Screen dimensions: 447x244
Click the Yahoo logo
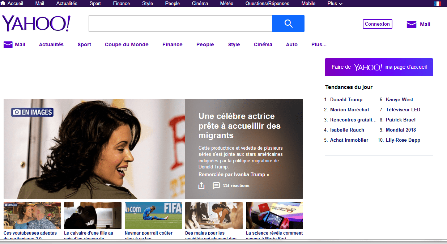(x=36, y=23)
